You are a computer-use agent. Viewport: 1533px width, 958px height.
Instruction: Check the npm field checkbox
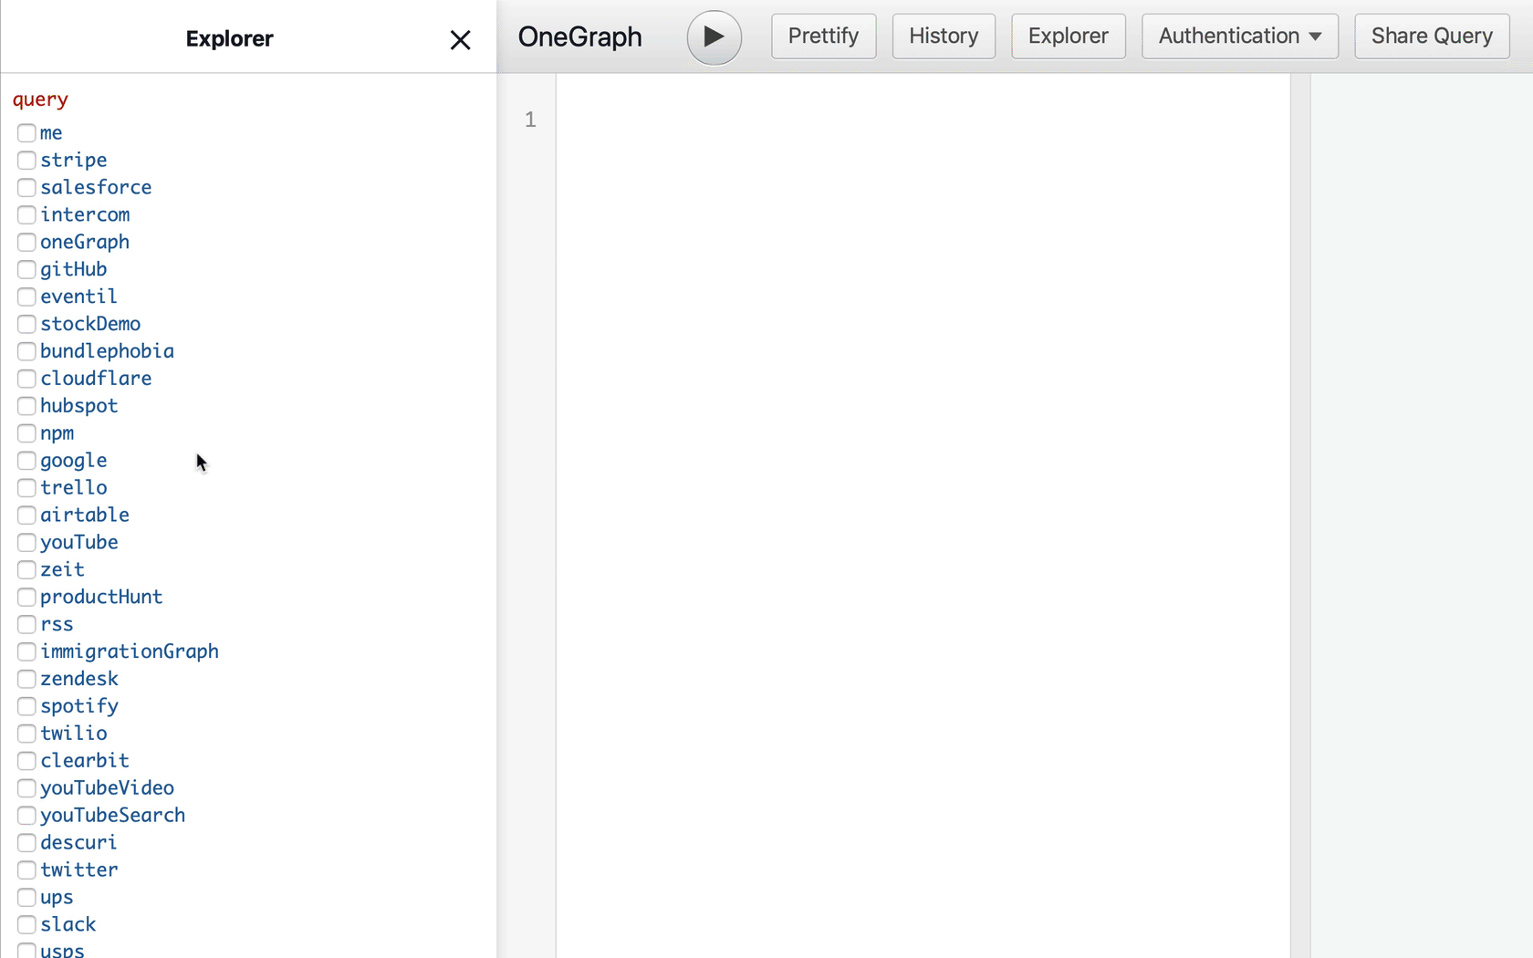26,434
